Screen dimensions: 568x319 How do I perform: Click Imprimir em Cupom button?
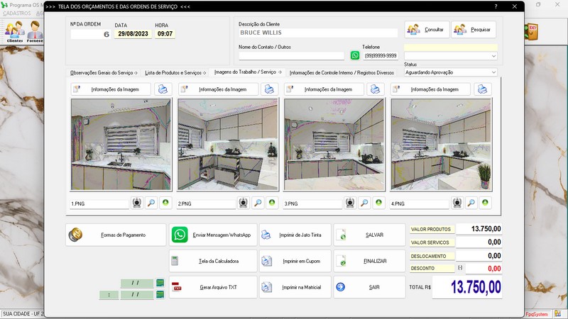coord(295,261)
